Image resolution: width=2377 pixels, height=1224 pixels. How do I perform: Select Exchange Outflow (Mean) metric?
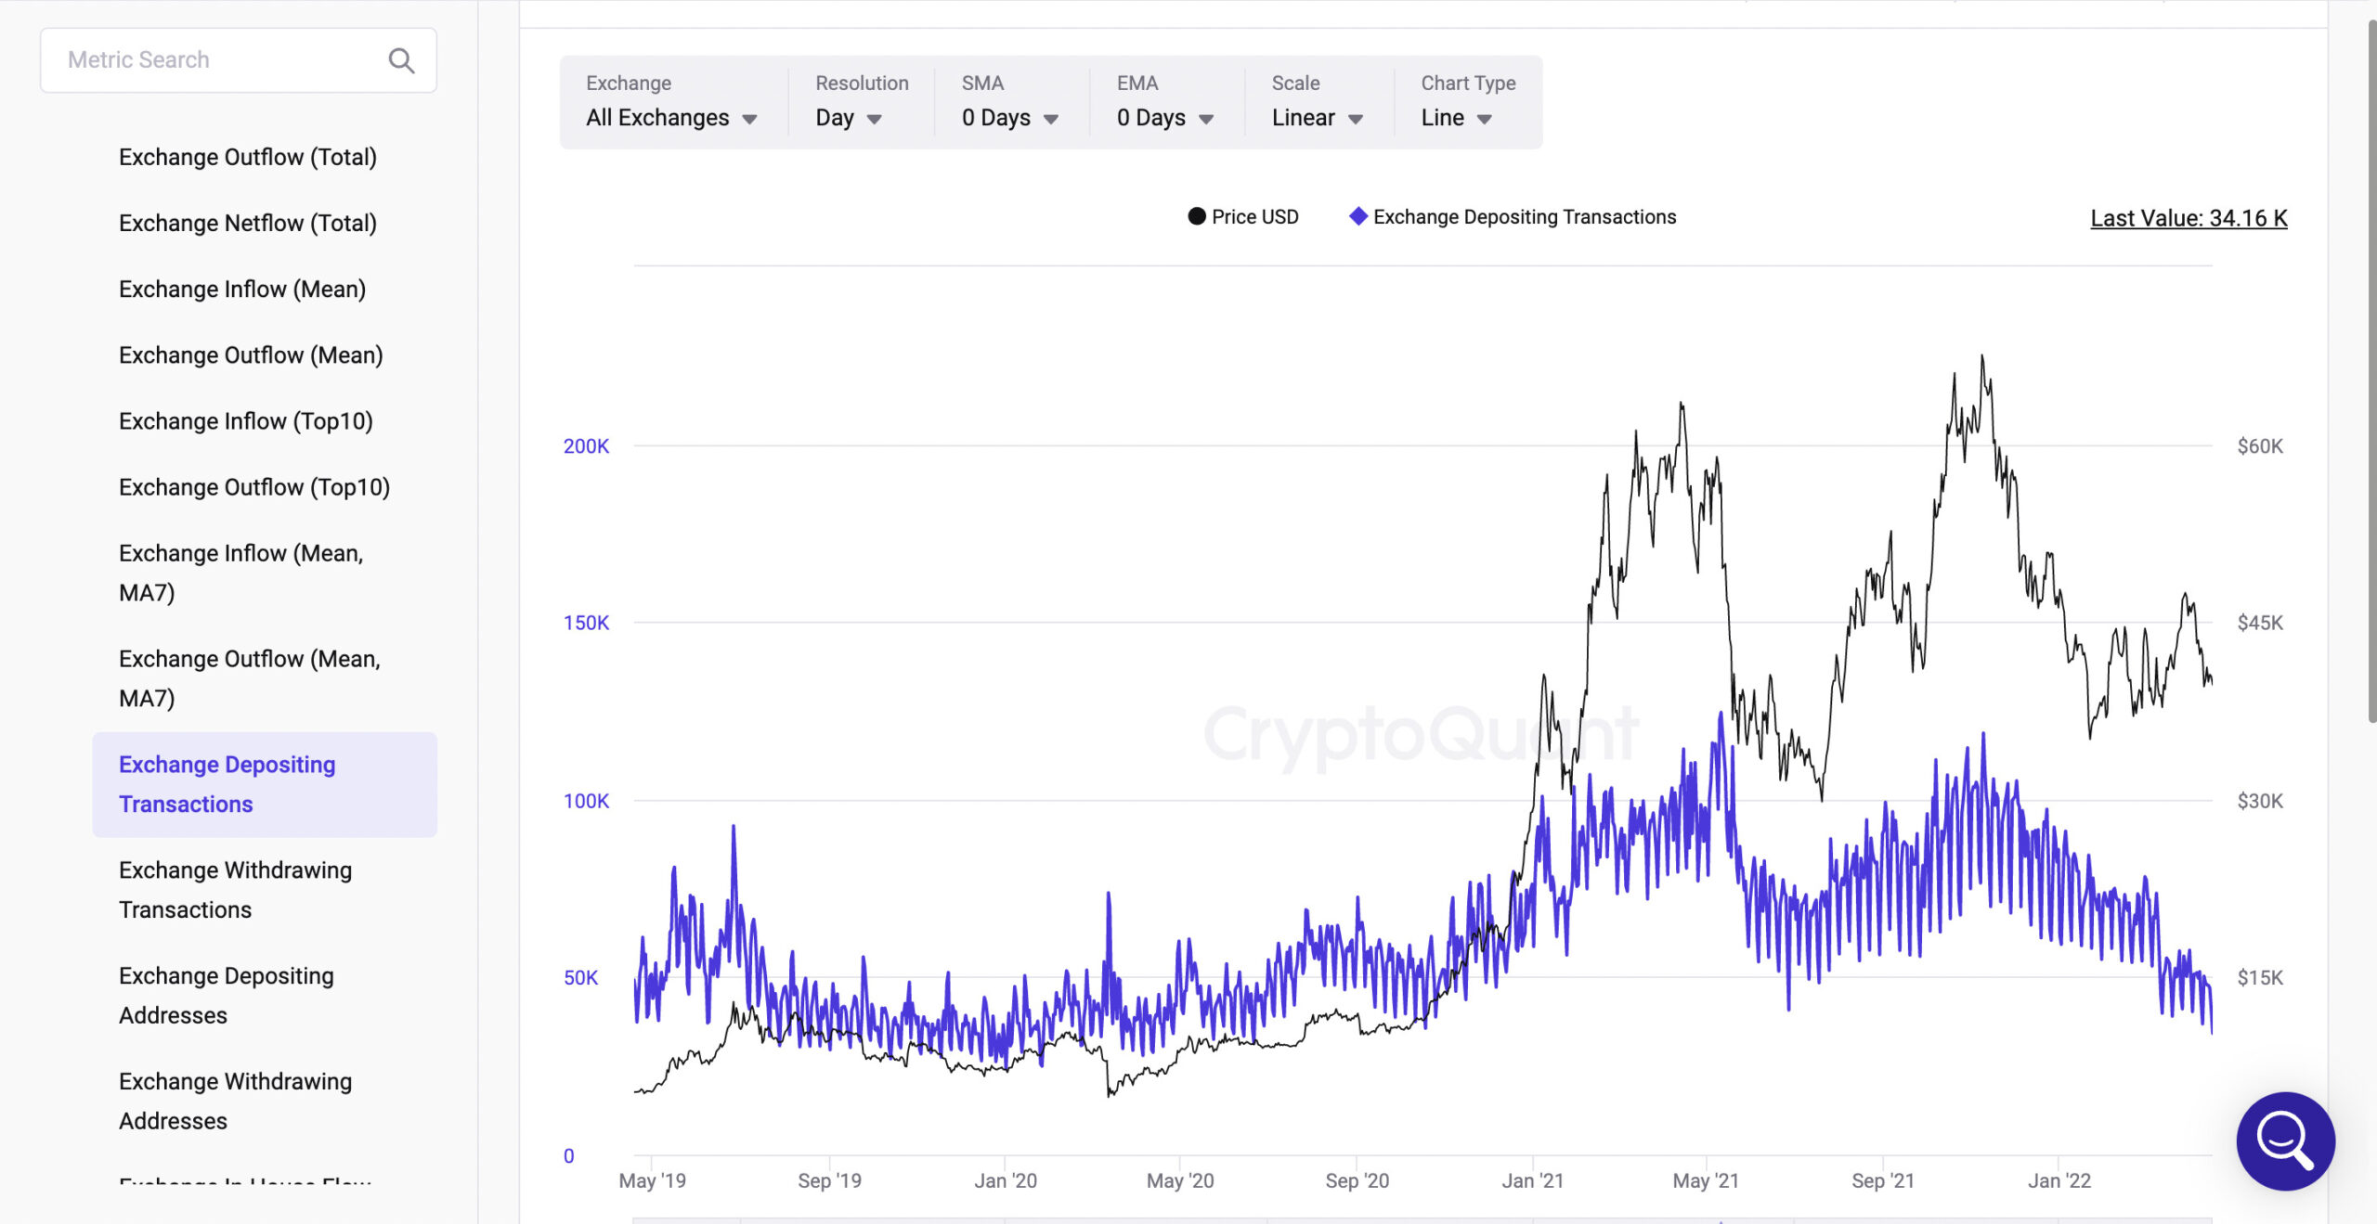(251, 354)
